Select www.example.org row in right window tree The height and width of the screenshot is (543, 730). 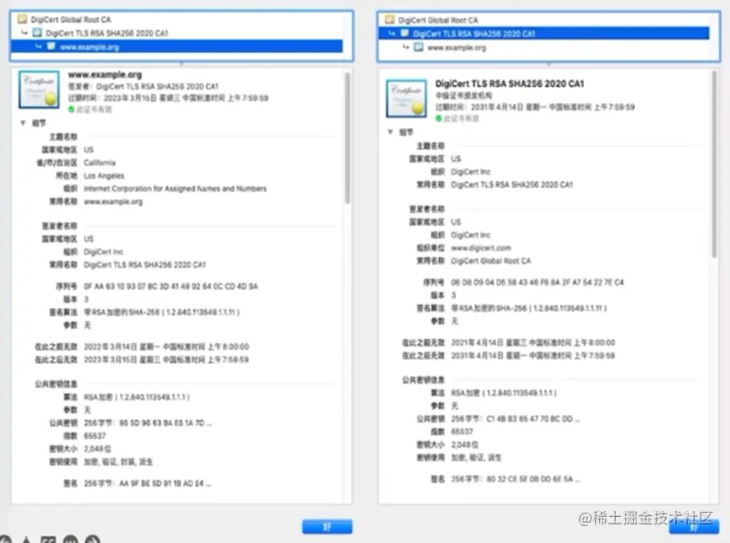tap(457, 47)
